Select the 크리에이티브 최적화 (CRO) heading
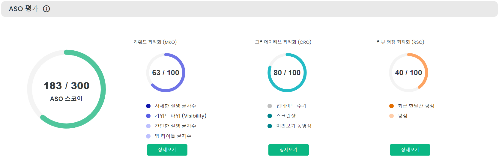This screenshot has width=499, height=158. (x=283, y=42)
